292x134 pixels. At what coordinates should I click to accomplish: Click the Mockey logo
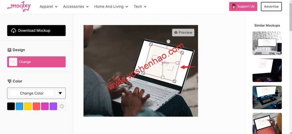coord(19,7)
